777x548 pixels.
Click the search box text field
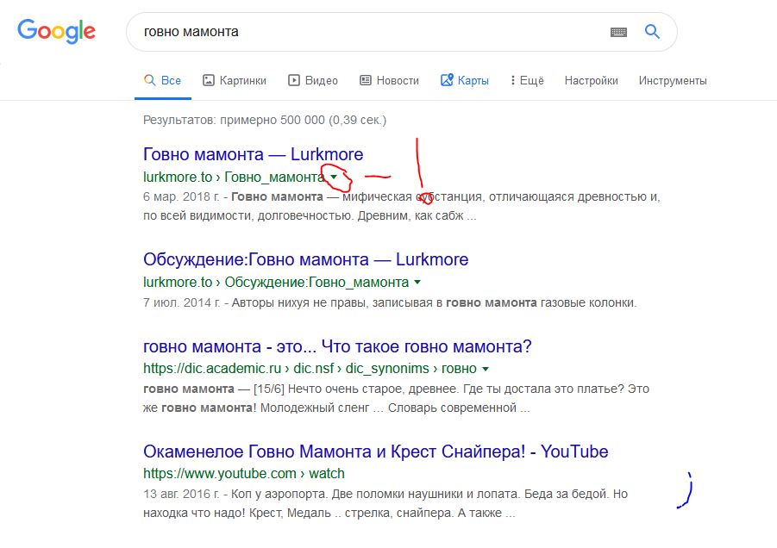[362, 32]
